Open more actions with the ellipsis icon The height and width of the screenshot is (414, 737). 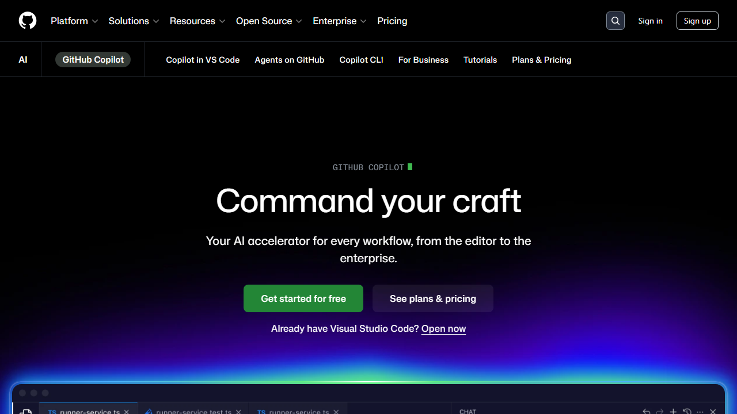[700, 412]
